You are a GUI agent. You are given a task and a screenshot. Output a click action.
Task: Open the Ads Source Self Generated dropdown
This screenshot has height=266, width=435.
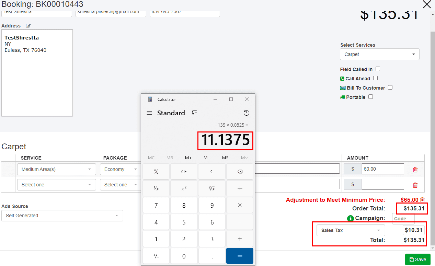(x=62, y=216)
